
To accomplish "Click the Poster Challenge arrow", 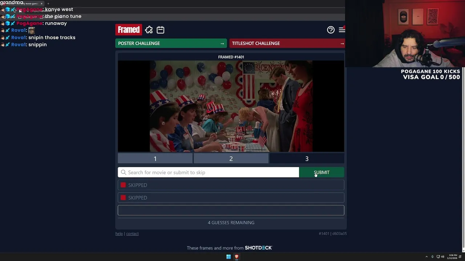I will [x=222, y=43].
